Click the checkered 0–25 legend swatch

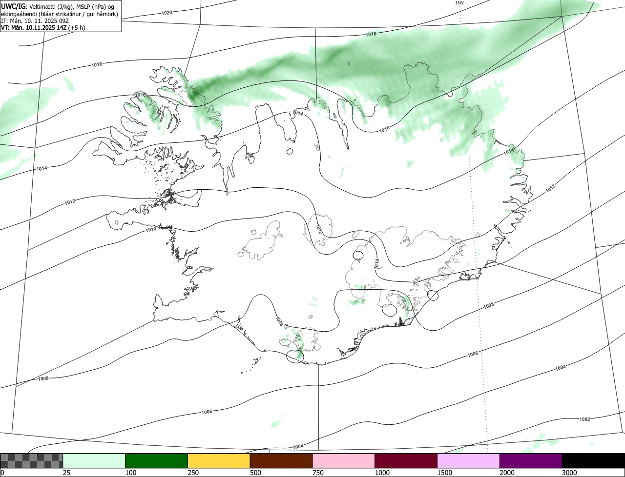click(x=32, y=461)
